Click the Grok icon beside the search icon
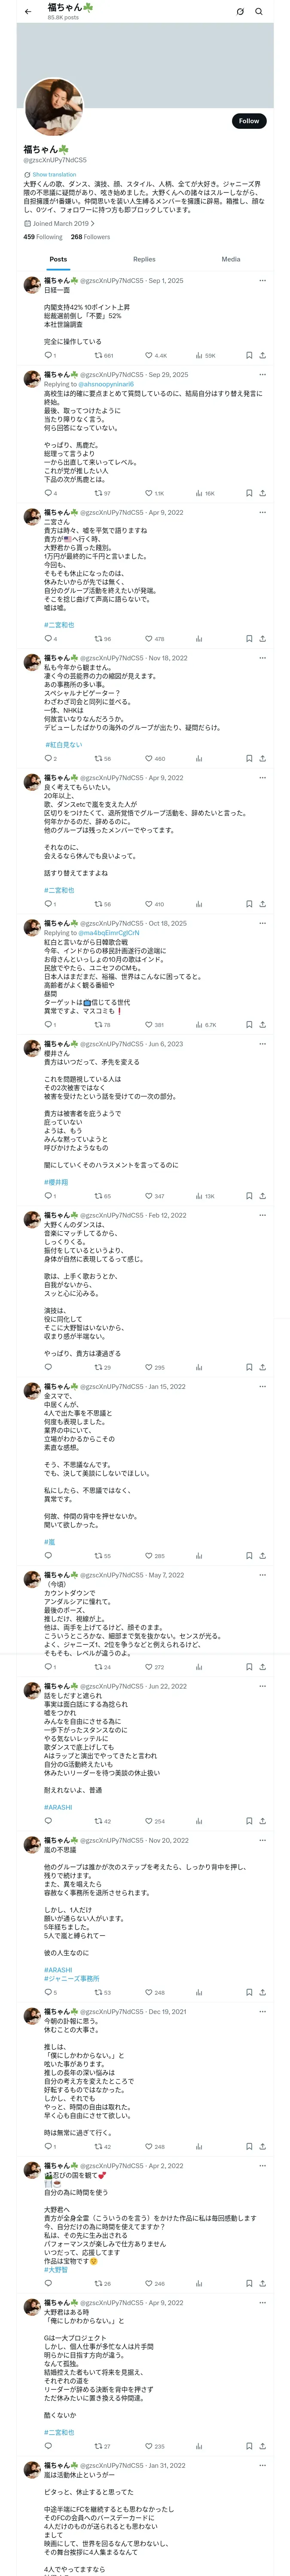This screenshot has width=290, height=2576. pyautogui.click(x=240, y=12)
